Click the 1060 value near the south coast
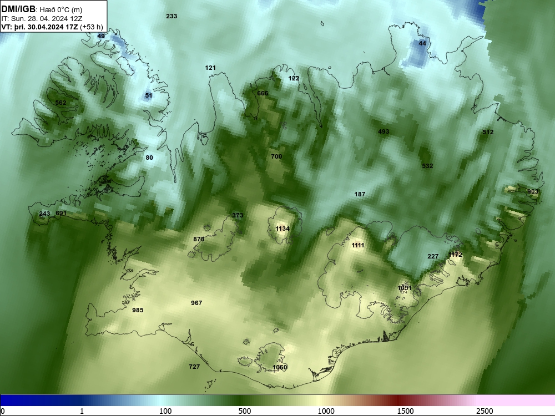This screenshot has height=416, width=555. click(280, 367)
